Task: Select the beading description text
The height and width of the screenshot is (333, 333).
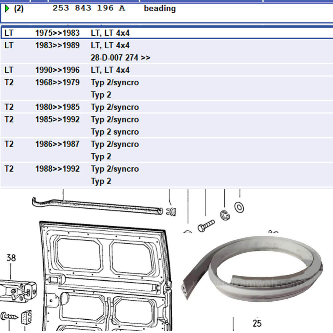Action: click(160, 9)
